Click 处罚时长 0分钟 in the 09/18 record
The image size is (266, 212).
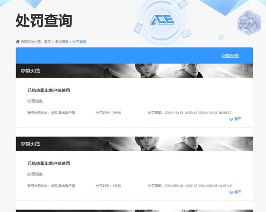pyautogui.click(x=109, y=186)
